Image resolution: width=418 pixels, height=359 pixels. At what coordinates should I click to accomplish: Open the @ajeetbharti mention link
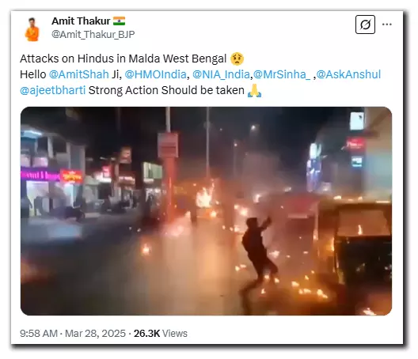click(53, 90)
